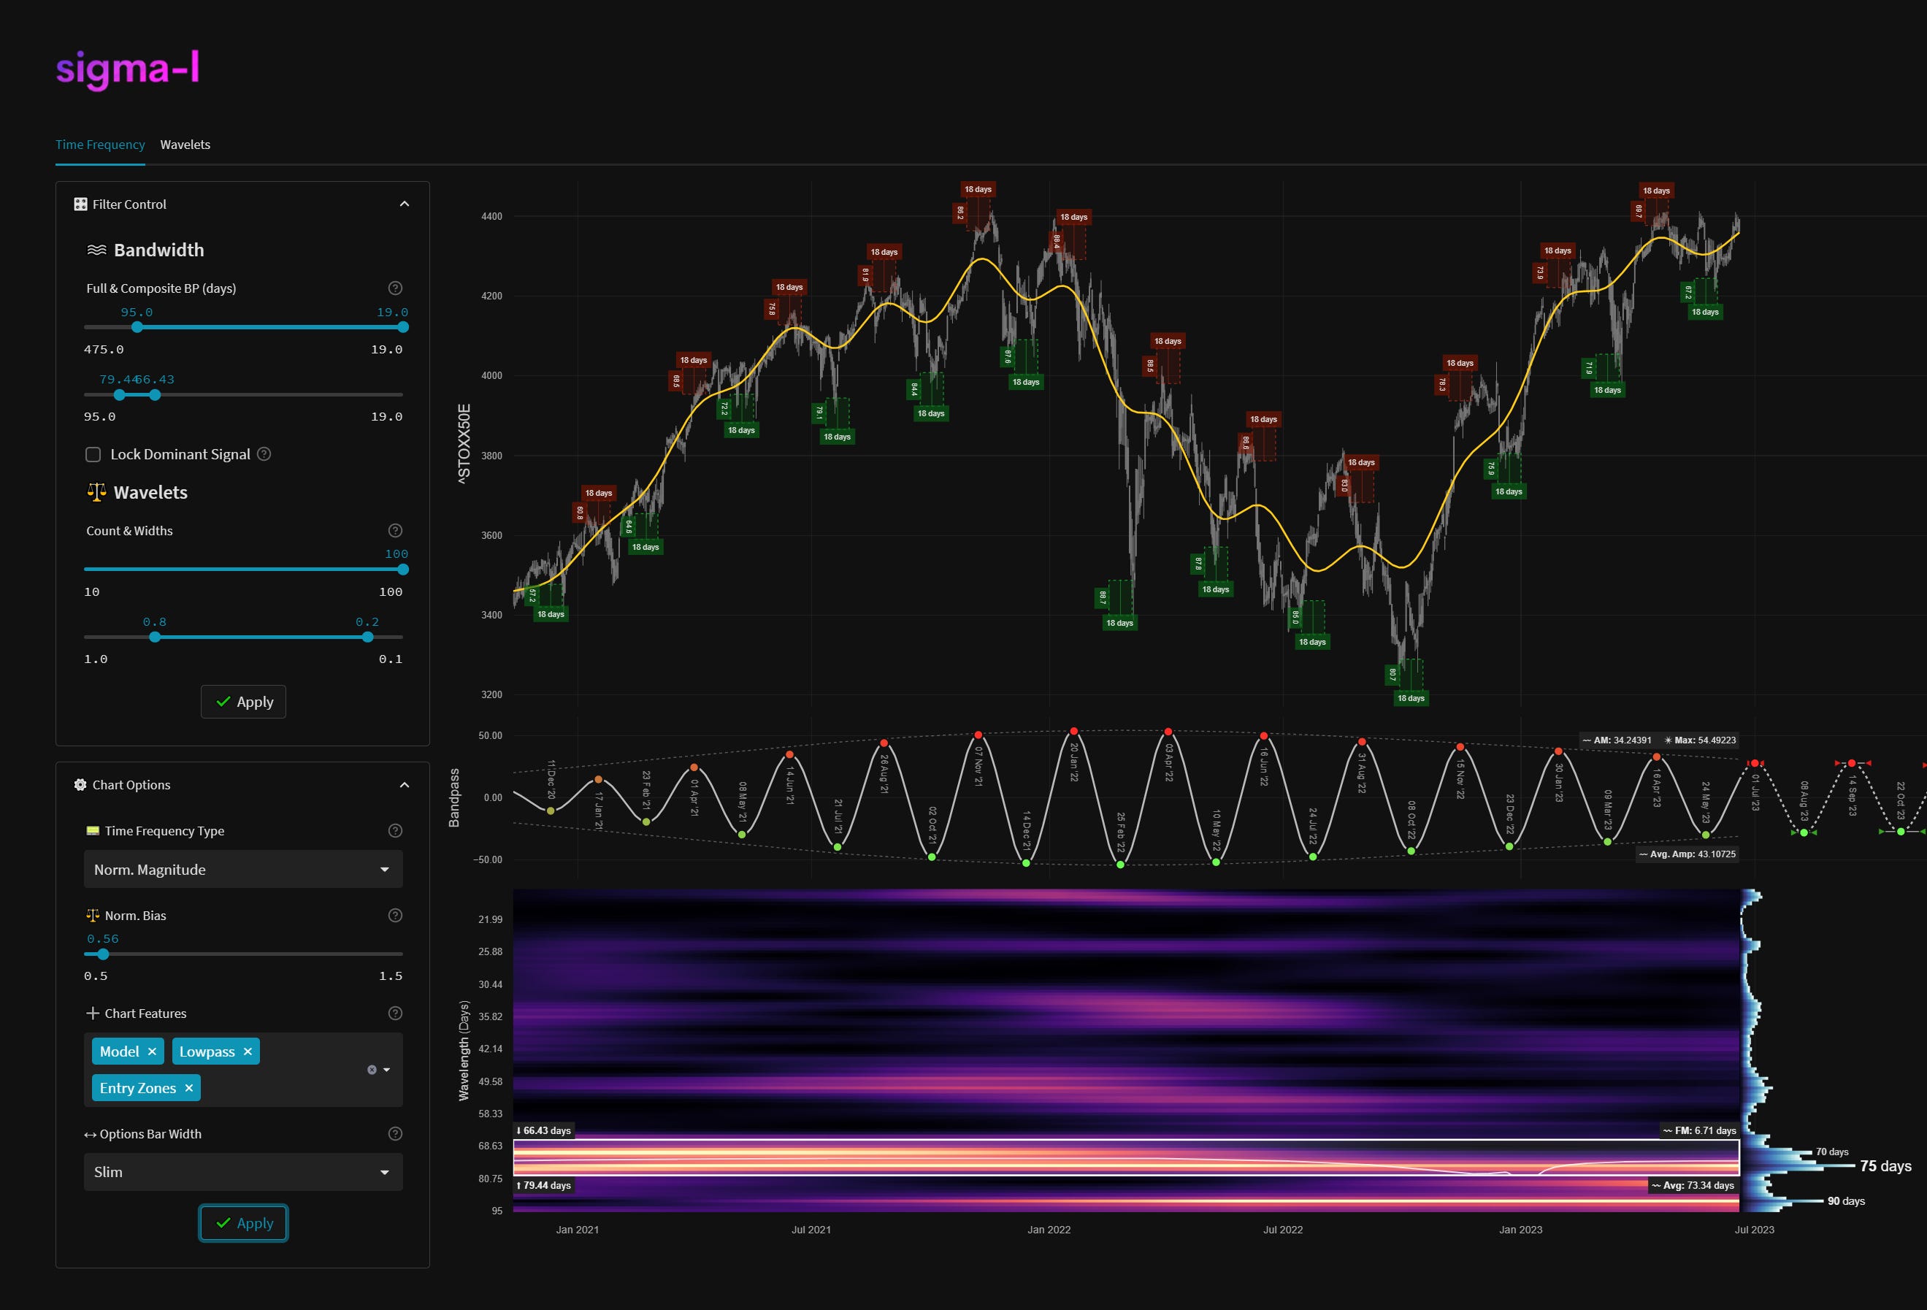The height and width of the screenshot is (1310, 1927).
Task: Select the Lowpass feature tag
Action: (x=207, y=1052)
